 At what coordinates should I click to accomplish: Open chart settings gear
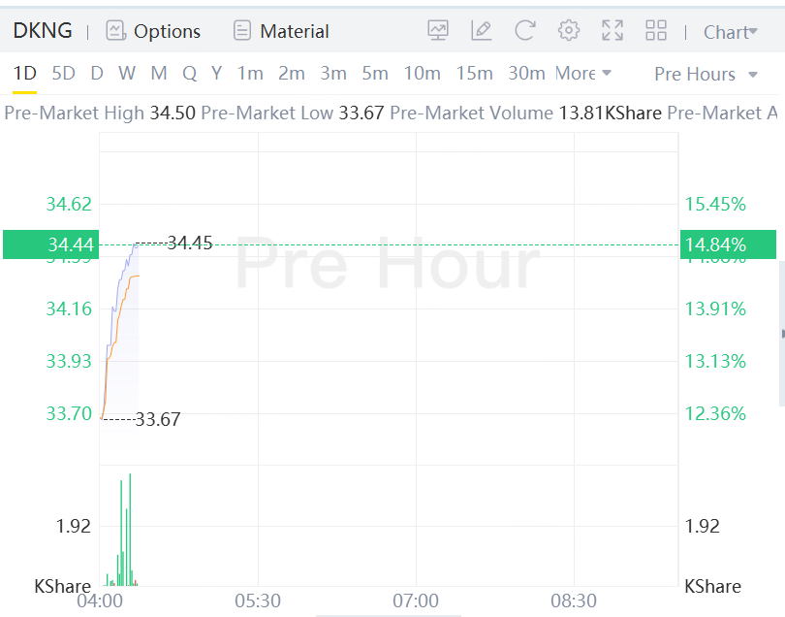click(x=569, y=31)
